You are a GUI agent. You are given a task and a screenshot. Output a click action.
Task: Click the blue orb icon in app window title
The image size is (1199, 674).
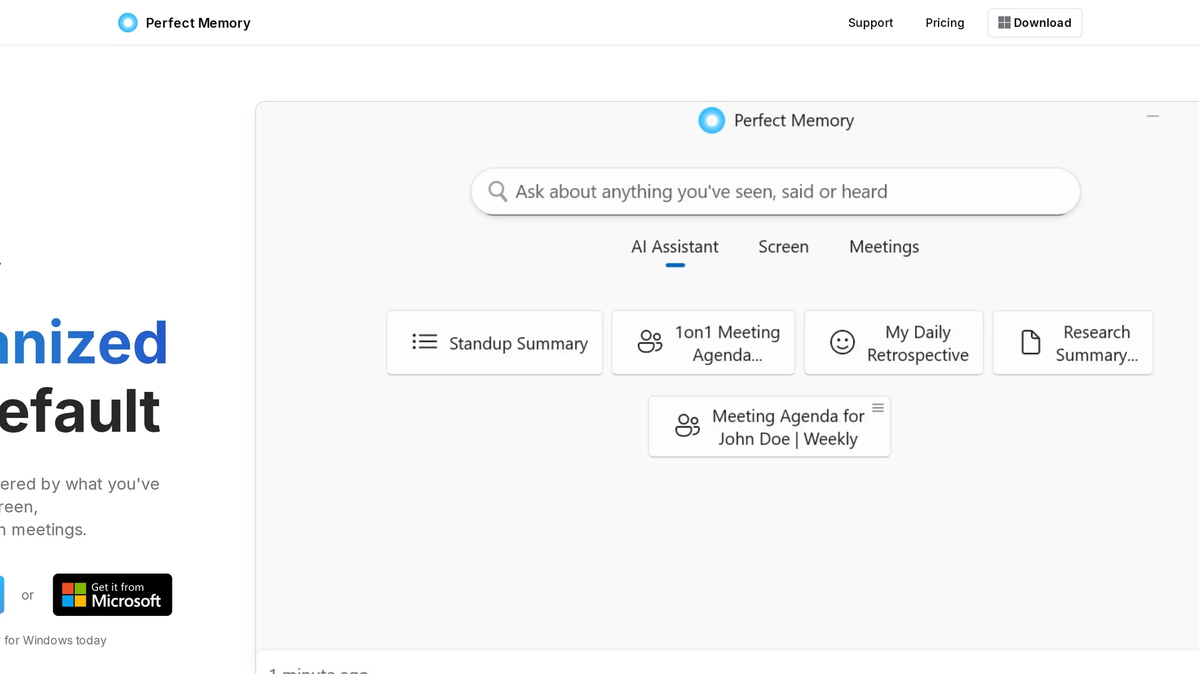coord(711,120)
